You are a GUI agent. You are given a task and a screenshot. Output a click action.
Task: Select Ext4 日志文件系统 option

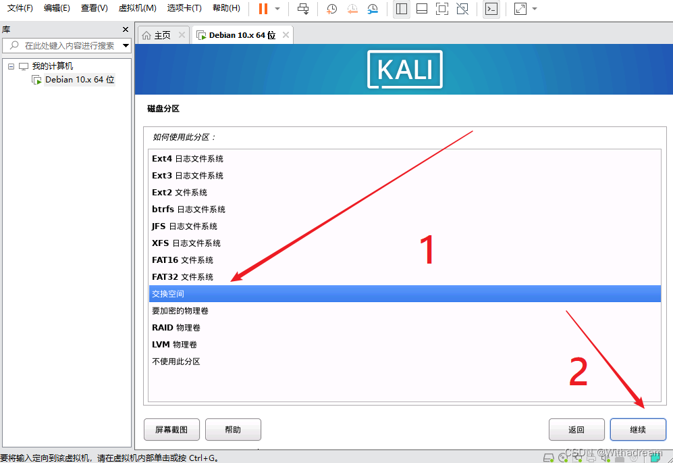[404, 159]
